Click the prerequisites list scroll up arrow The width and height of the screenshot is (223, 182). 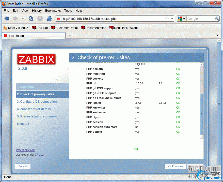pyautogui.click(x=201, y=65)
